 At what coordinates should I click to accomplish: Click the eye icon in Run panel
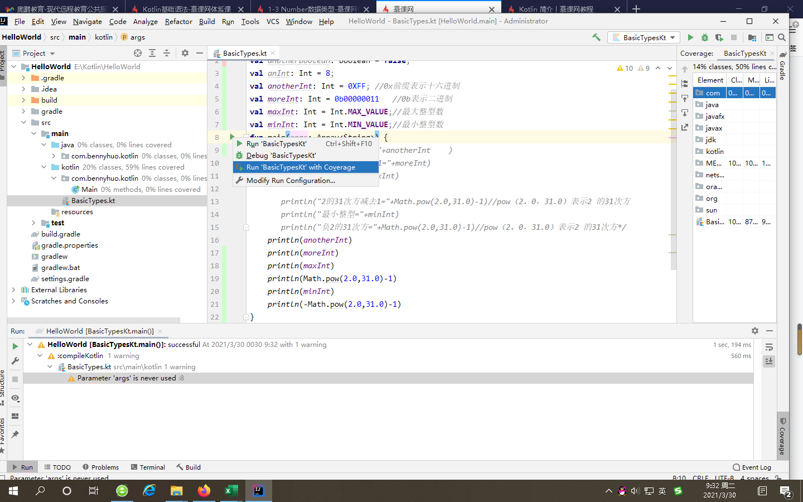[x=15, y=398]
